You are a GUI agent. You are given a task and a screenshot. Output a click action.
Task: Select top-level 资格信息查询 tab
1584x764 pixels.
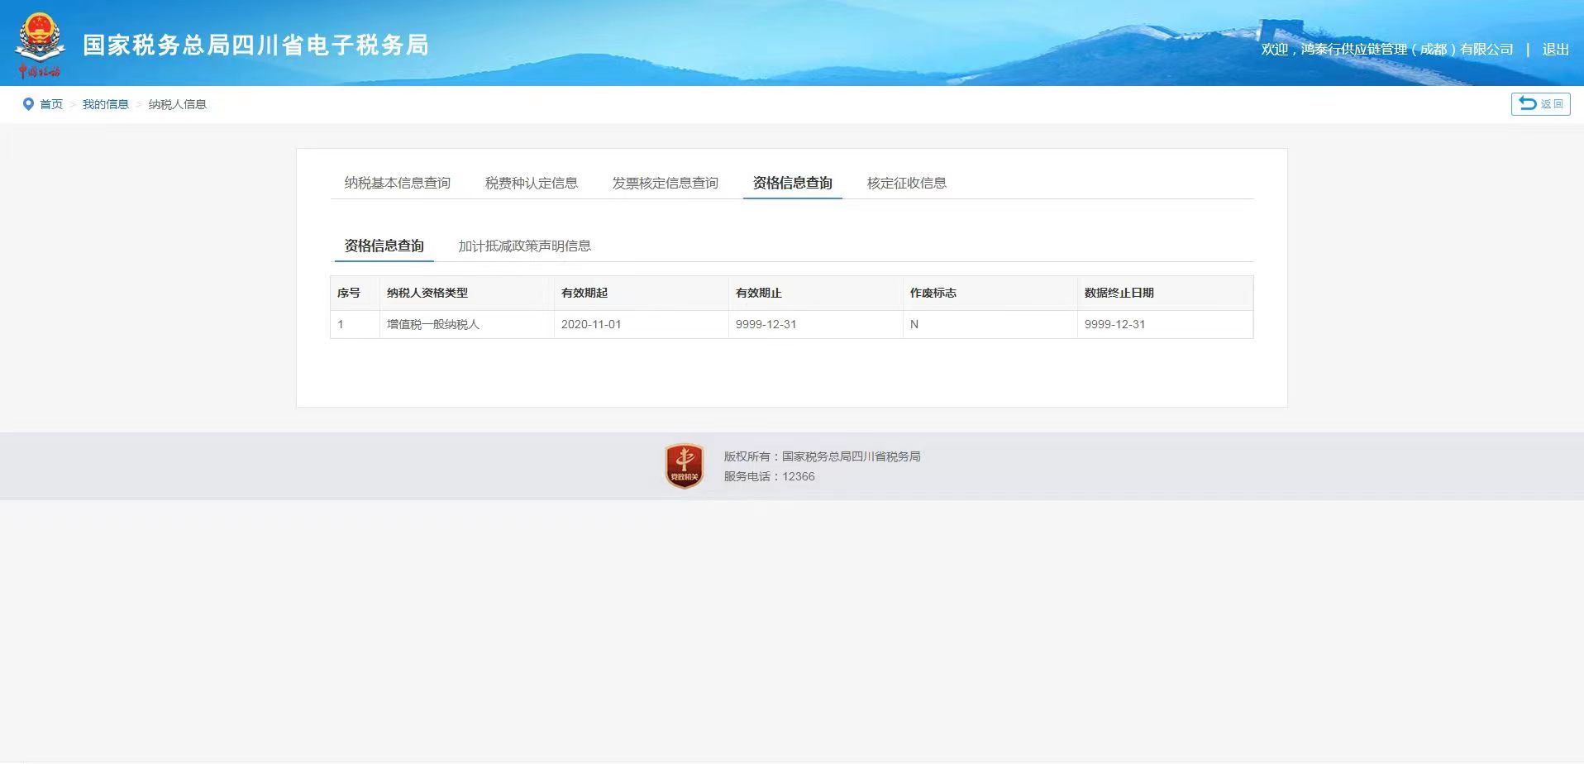[792, 183]
